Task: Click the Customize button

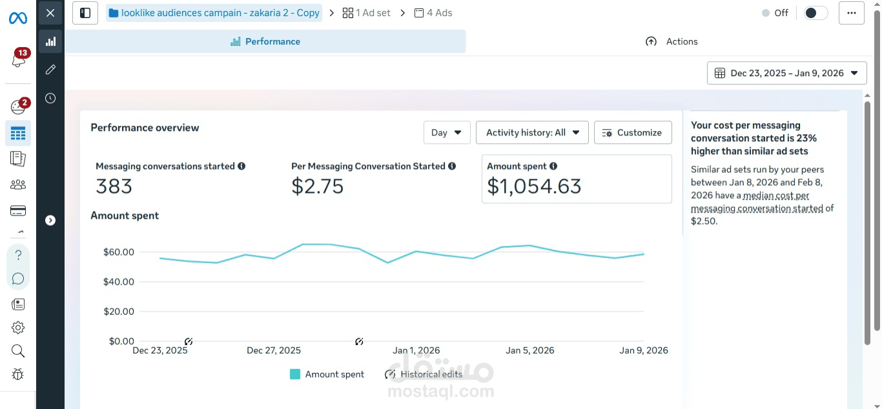Action: [x=632, y=132]
